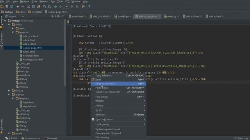Select forms.py in article folder

coord(24,71)
